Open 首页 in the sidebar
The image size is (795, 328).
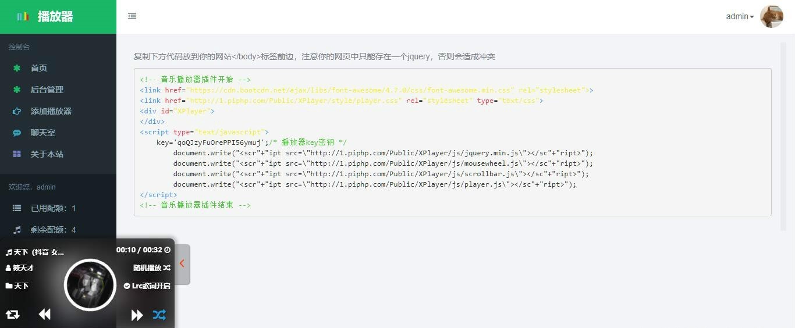pyautogui.click(x=39, y=68)
